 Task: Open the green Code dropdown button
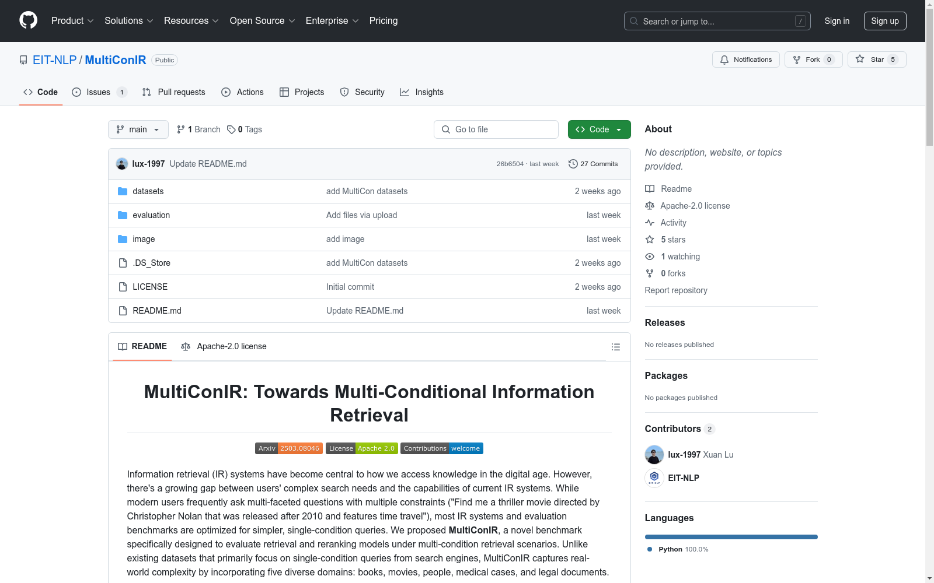(600, 129)
